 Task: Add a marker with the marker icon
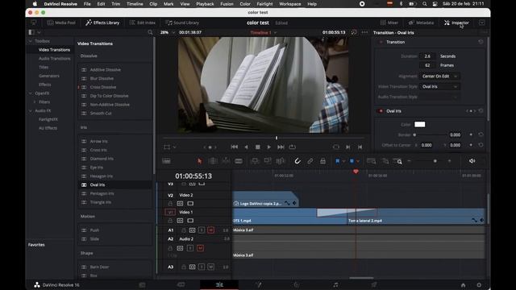352,161
